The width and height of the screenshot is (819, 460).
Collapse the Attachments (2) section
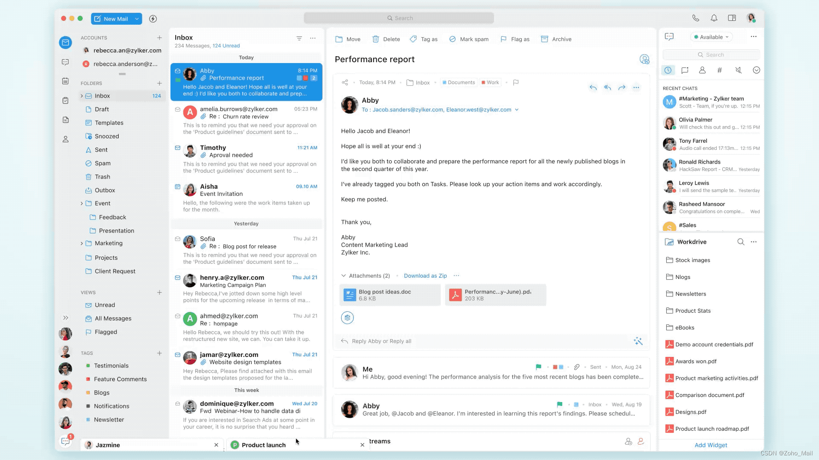coord(343,276)
